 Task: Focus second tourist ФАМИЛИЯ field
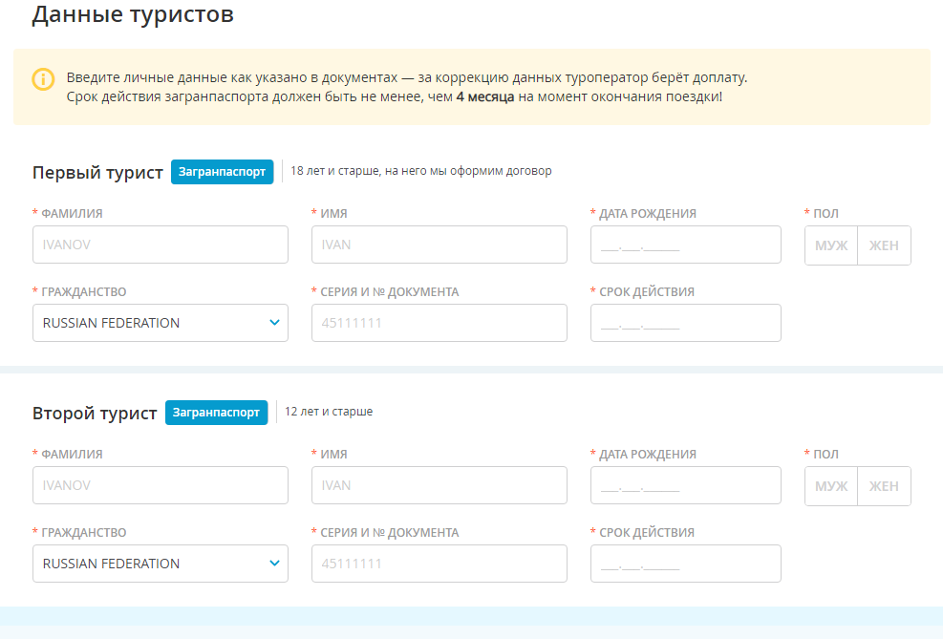161,485
